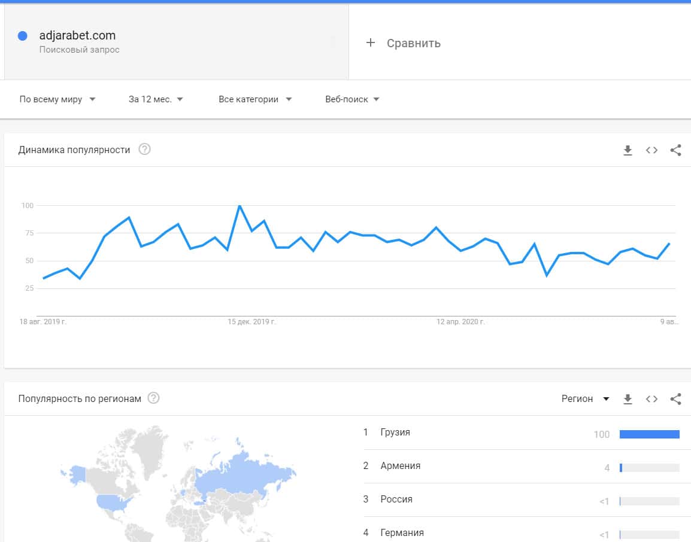This screenshot has width=691, height=542.
Task: Expand the Все категории dropdown
Action: [255, 99]
